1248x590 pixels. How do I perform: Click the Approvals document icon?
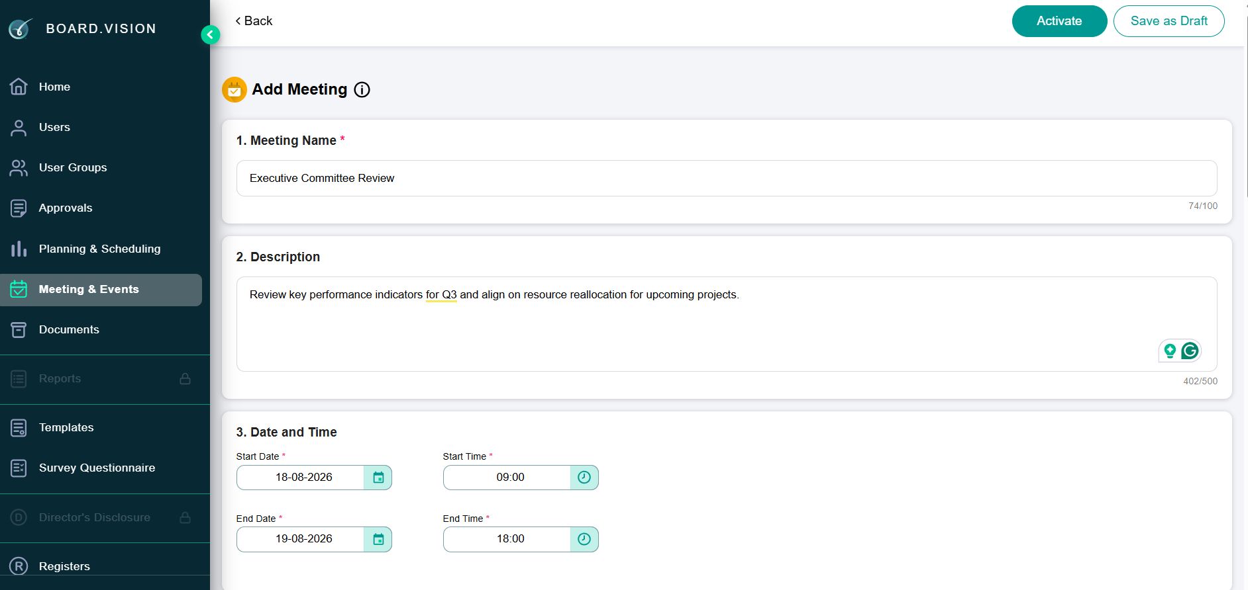click(19, 208)
